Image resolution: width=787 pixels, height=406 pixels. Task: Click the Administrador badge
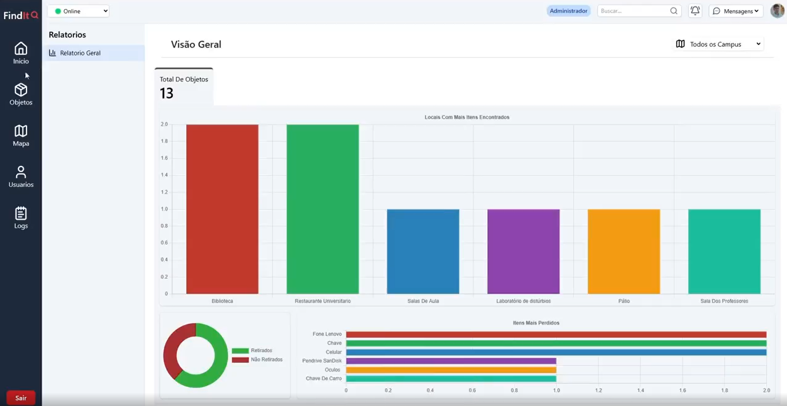pos(568,11)
